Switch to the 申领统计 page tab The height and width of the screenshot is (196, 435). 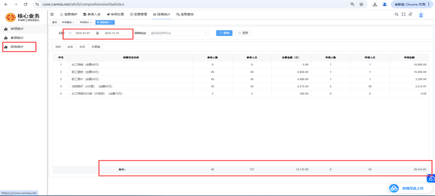coord(84,22)
